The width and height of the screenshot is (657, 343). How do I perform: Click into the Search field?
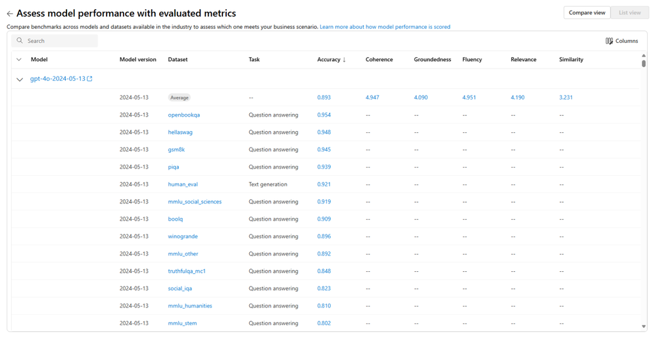coord(55,41)
